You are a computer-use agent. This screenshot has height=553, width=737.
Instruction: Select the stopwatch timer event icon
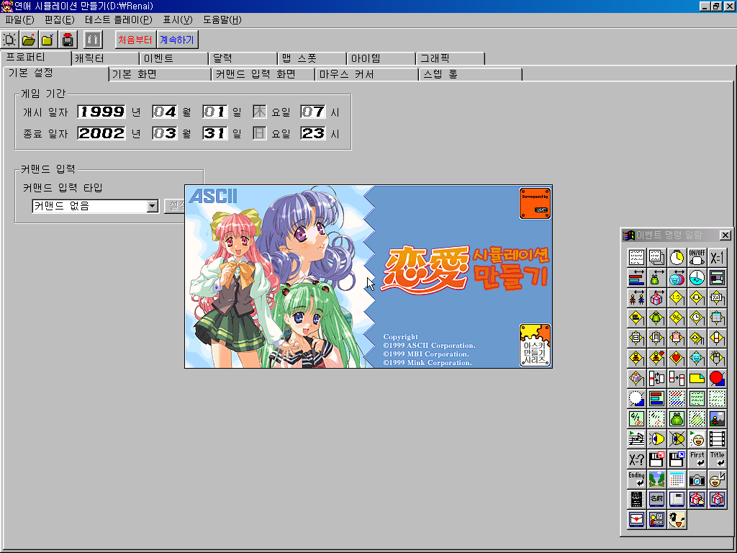pyautogui.click(x=677, y=258)
